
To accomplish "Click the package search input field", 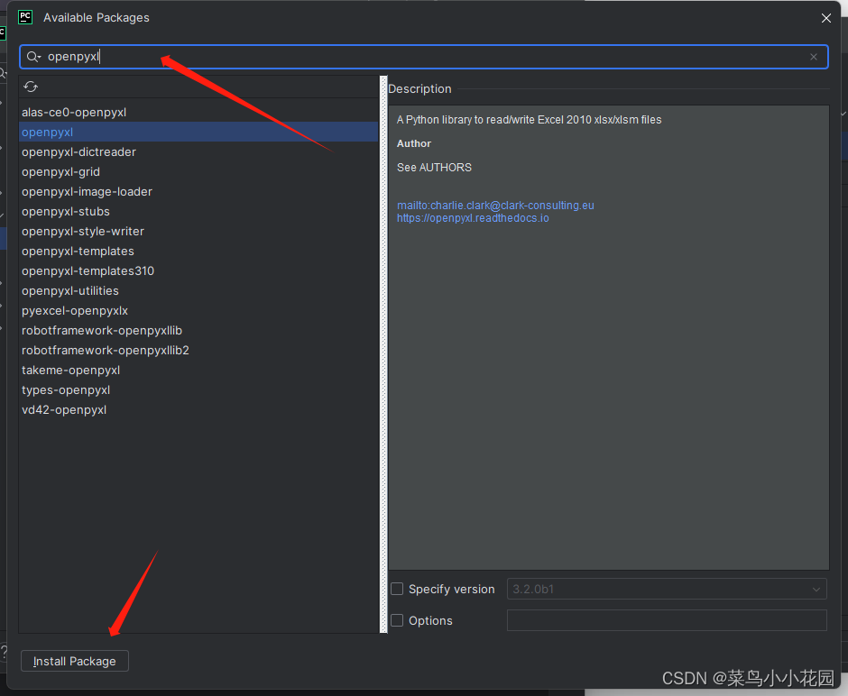I will (424, 57).
